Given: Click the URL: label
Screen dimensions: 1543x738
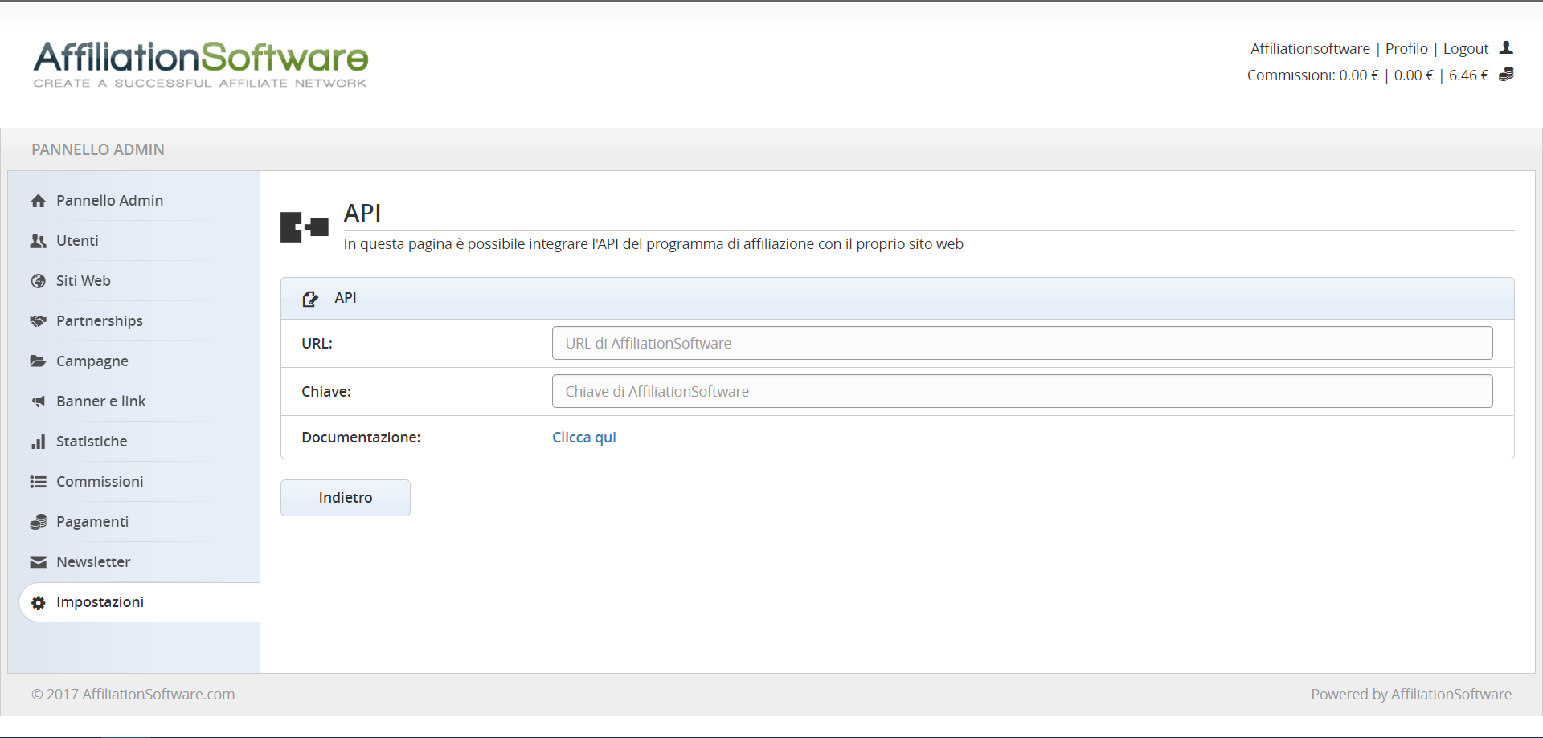Looking at the screenshot, I should point(317,344).
